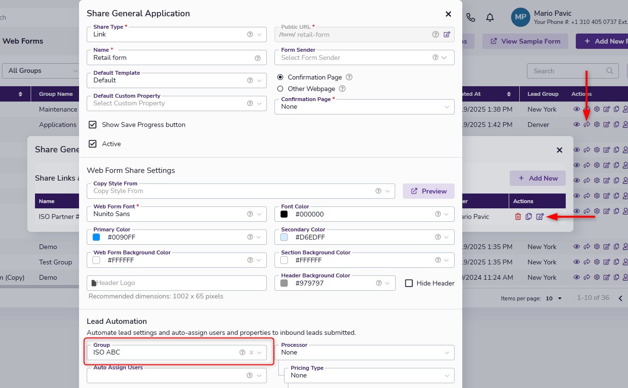628x388 pixels.
Task: Click the edit icon in share links Actions
Action: [540, 217]
